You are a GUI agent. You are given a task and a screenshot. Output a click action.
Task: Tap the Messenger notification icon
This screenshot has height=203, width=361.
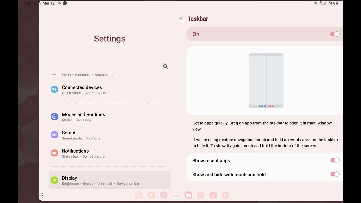tap(65, 3)
